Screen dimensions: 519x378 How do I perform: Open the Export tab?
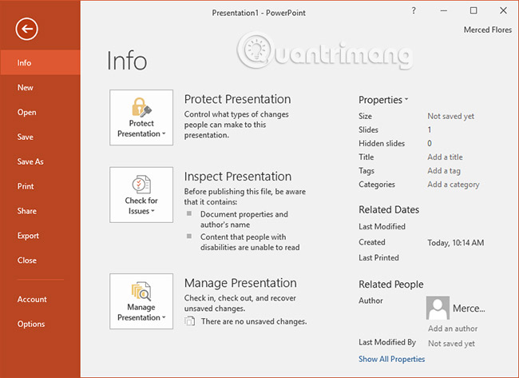[41, 236]
